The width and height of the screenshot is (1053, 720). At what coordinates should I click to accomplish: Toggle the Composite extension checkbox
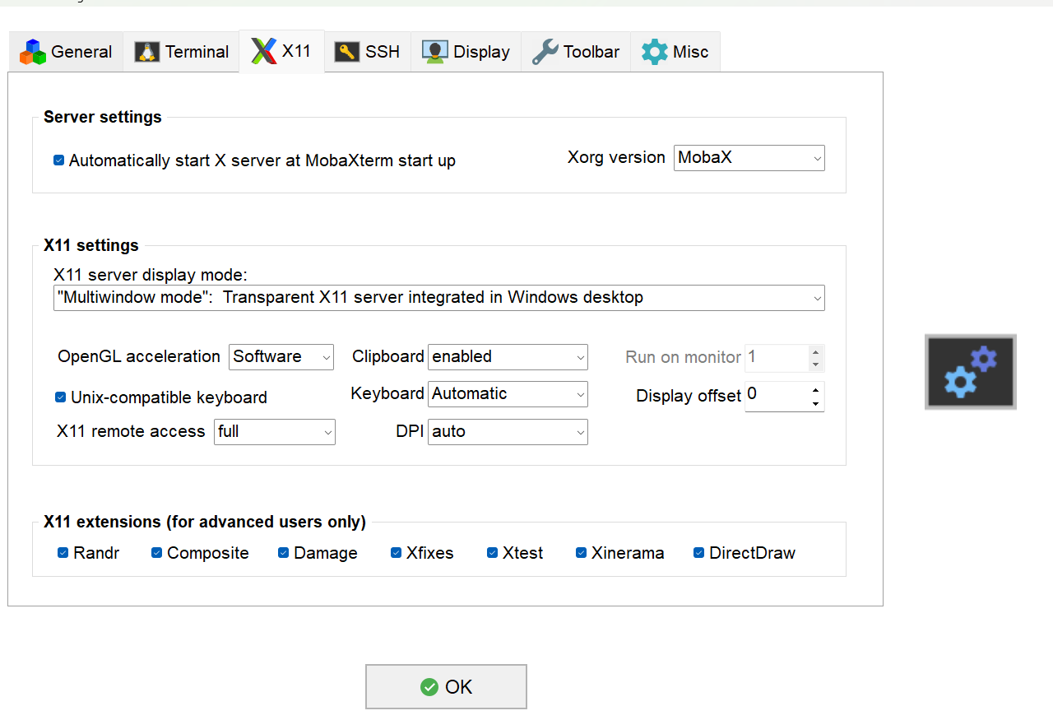point(157,553)
